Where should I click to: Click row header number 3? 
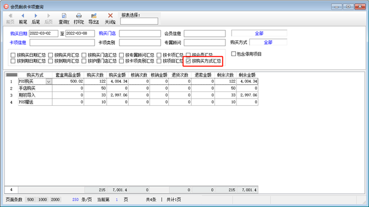click(11, 95)
